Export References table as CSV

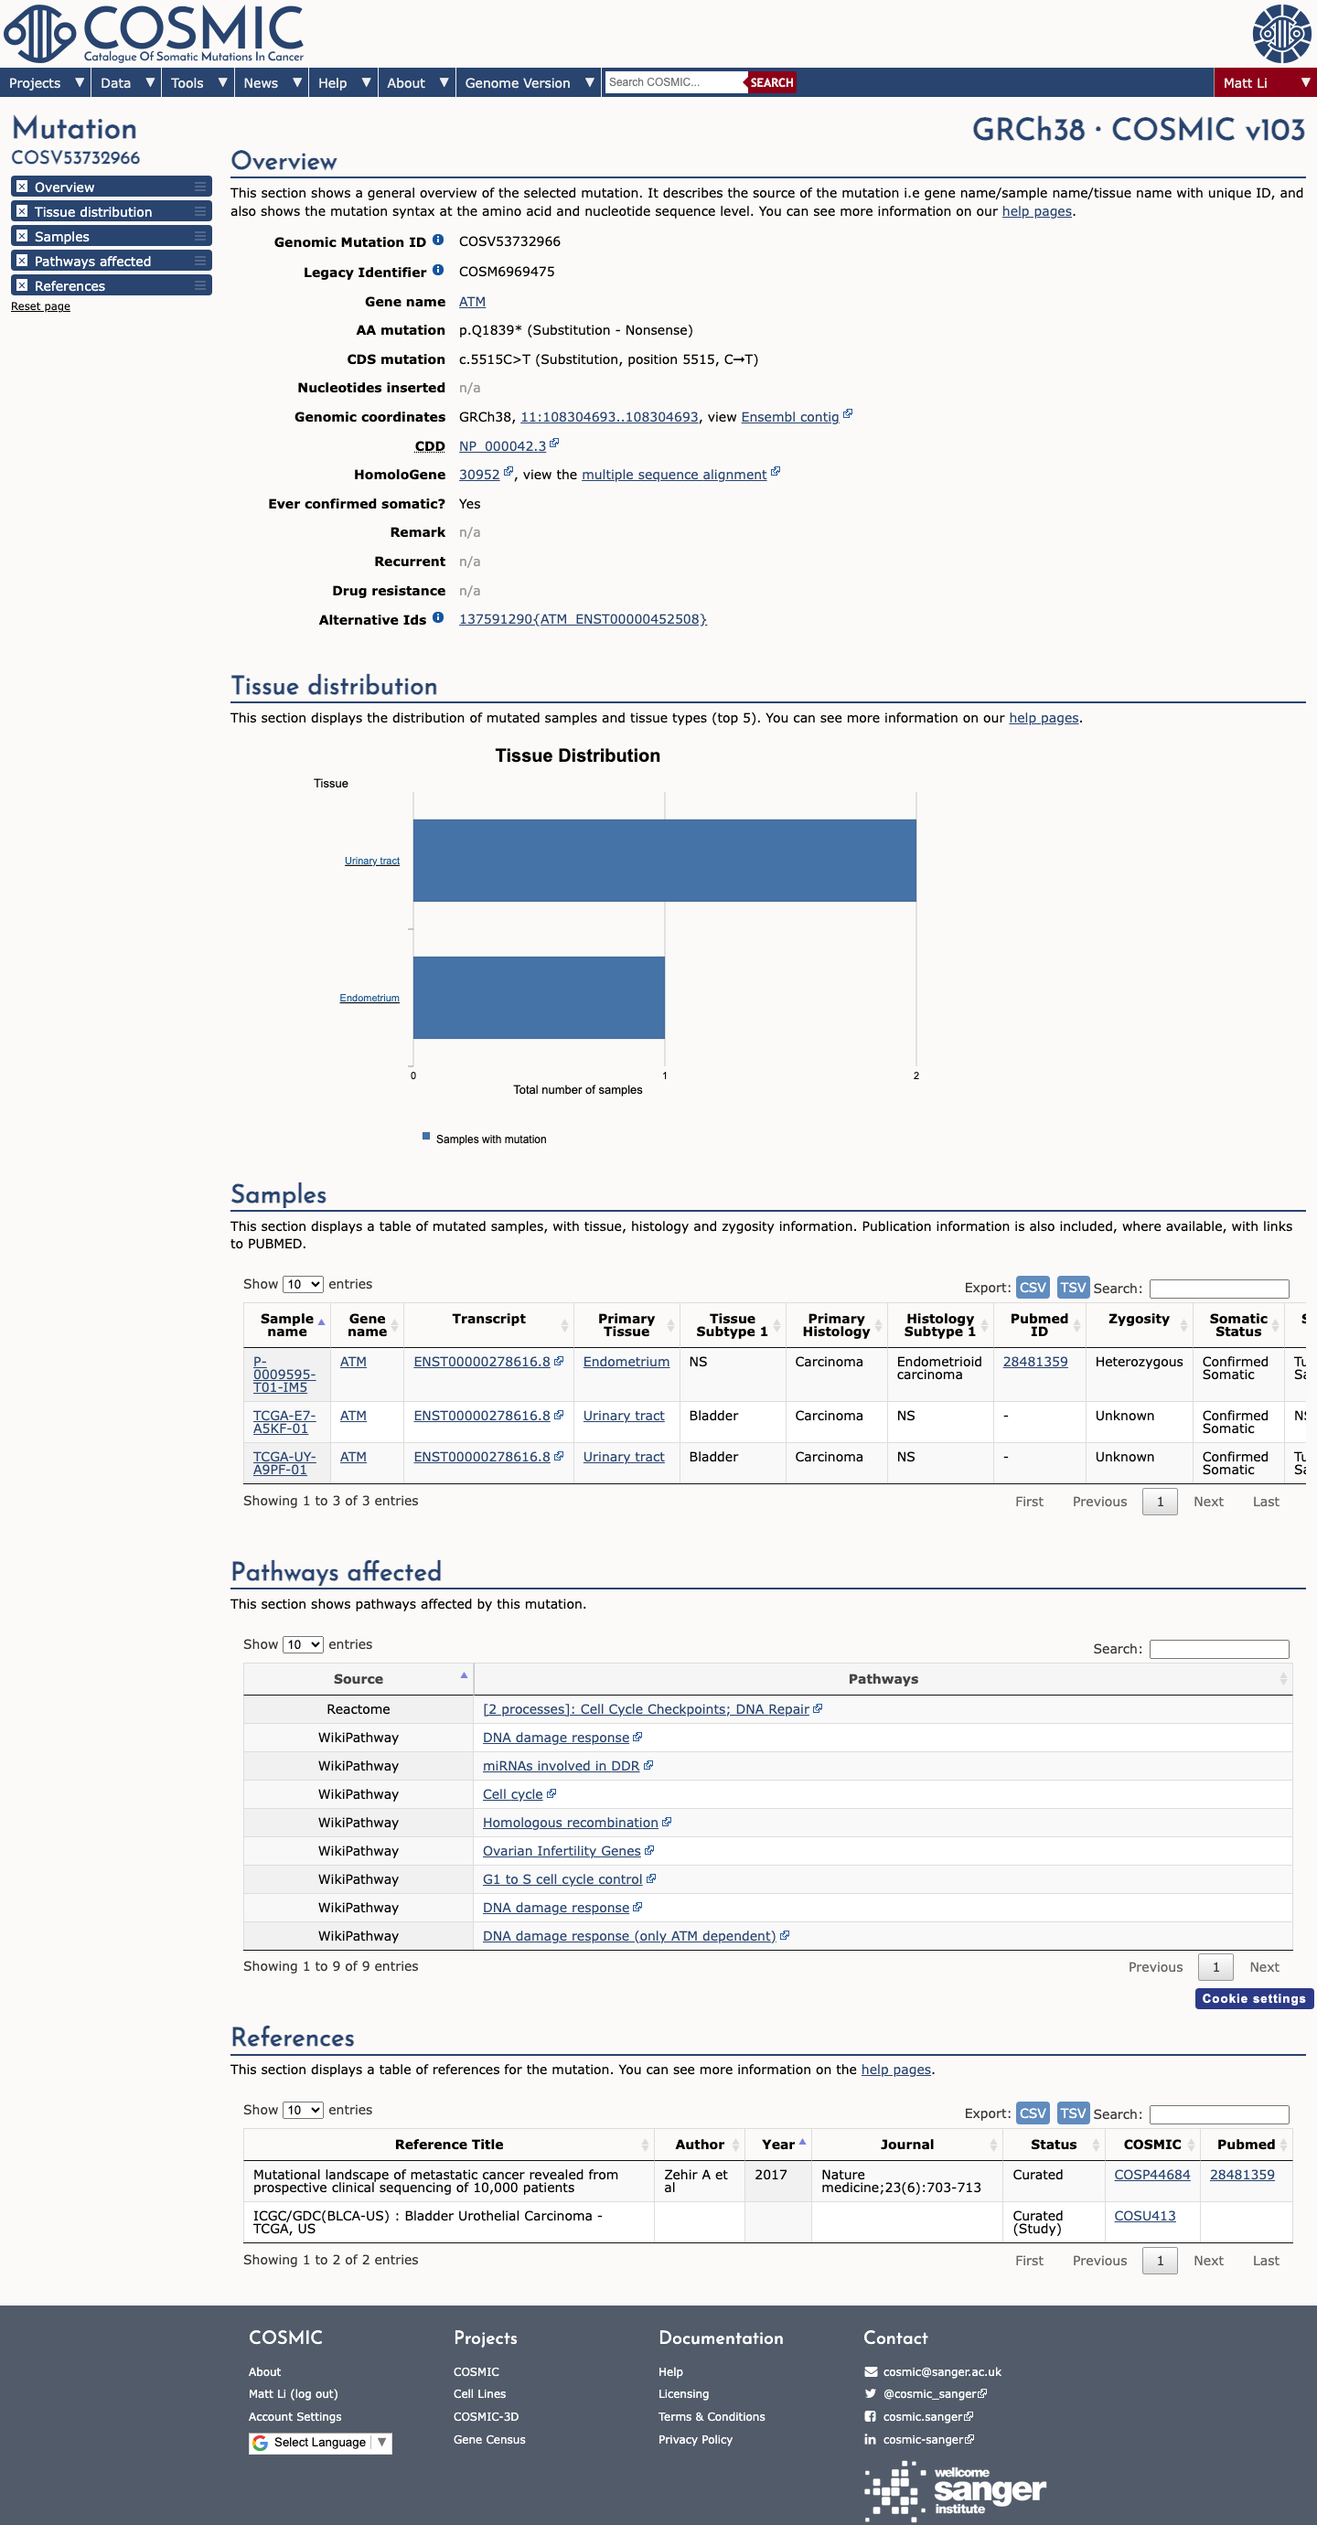[x=1033, y=2113]
